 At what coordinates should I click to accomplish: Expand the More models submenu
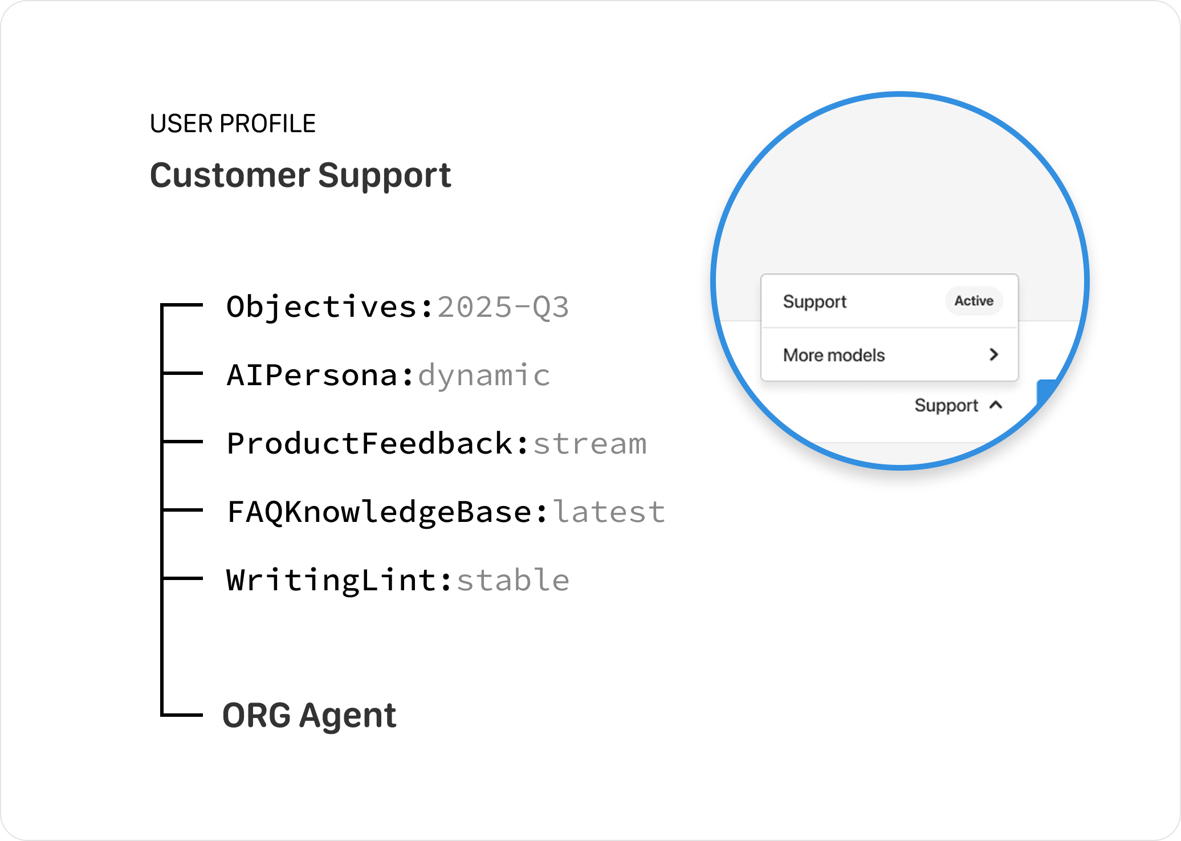click(x=889, y=355)
